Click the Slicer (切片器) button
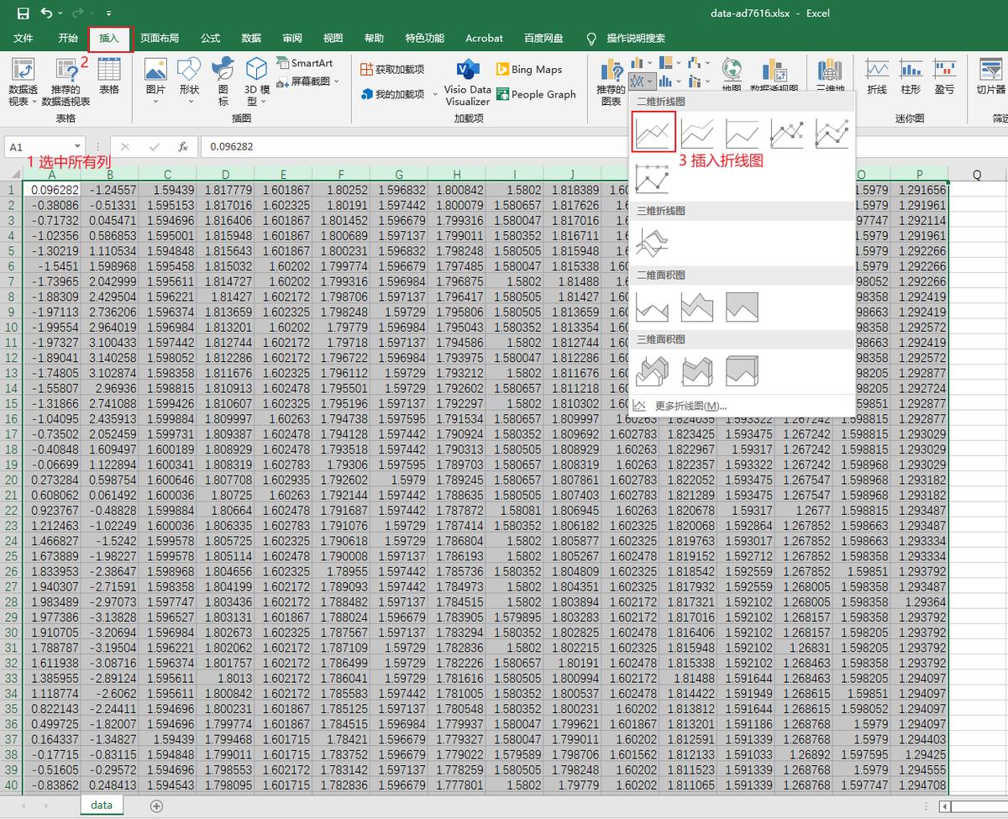 [990, 77]
